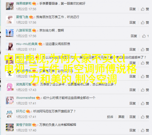Open Wonneisfree's profile name link
Image resolution: width=152 pixels, height=135 pixels.
click(x=26, y=98)
